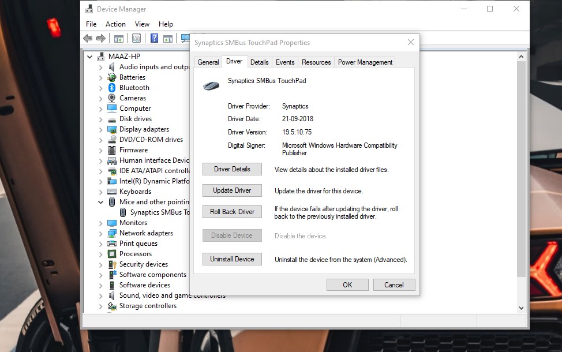This screenshot has width=562, height=352.
Task: Click the Display adapters category icon
Action: click(x=112, y=129)
